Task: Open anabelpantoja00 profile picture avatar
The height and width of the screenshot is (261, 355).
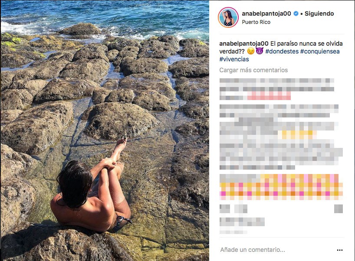Action: click(228, 17)
